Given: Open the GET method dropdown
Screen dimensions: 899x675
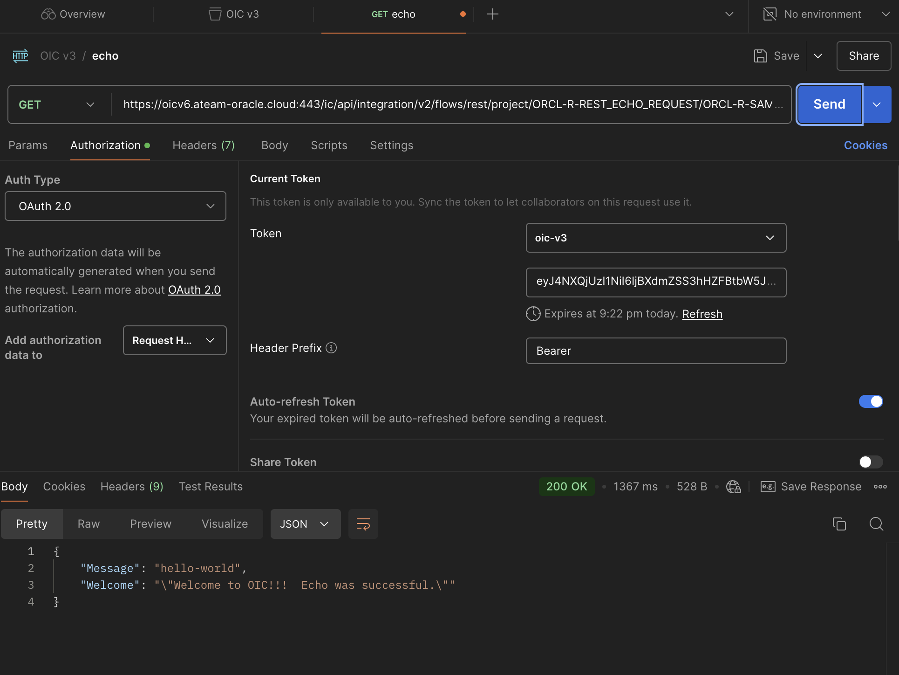Looking at the screenshot, I should point(57,104).
